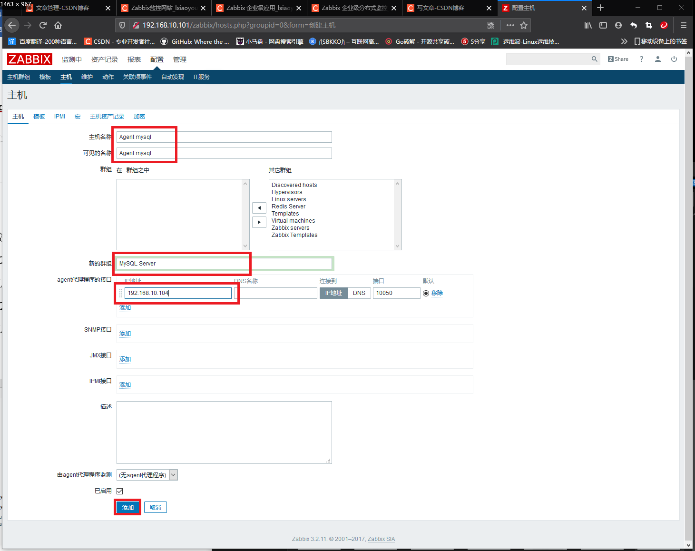Open Firefox library icon
Viewport: 695px width, 551px height.
tap(588, 25)
